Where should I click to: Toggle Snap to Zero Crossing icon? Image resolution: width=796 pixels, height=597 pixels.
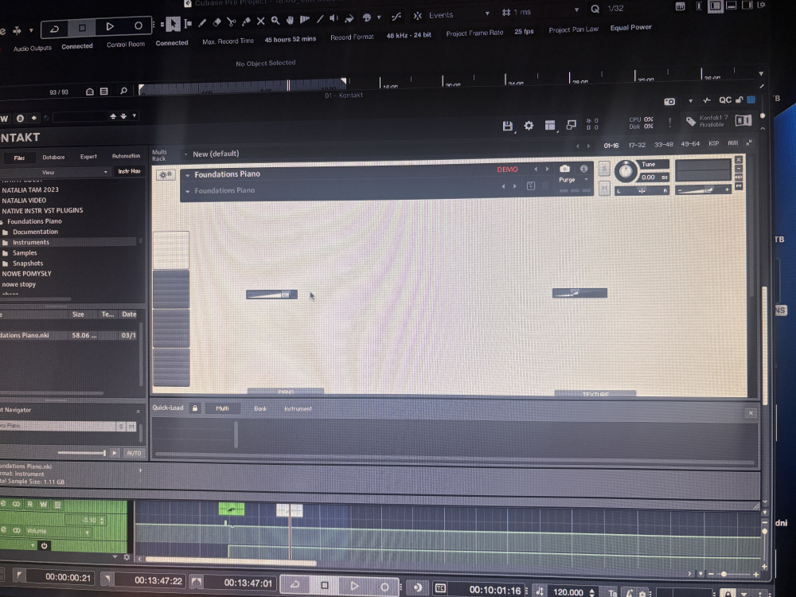pos(396,17)
